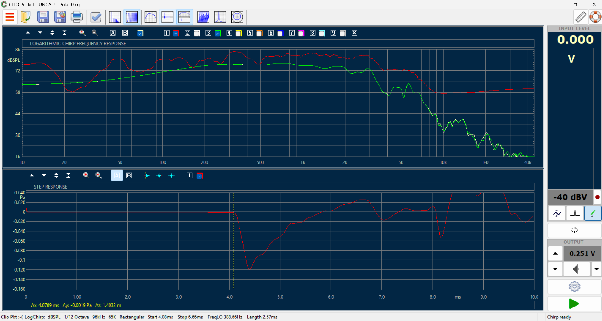
Task: Select marker A in frequency graph toolbar
Action: point(113,33)
